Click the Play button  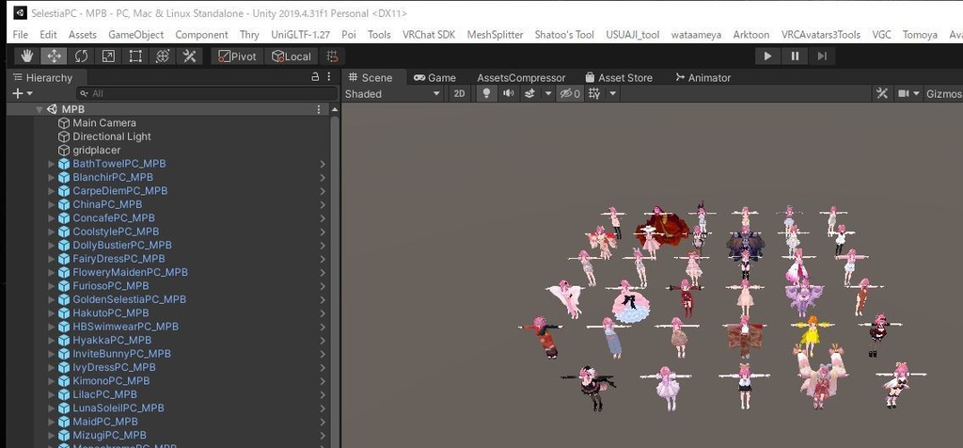point(767,56)
